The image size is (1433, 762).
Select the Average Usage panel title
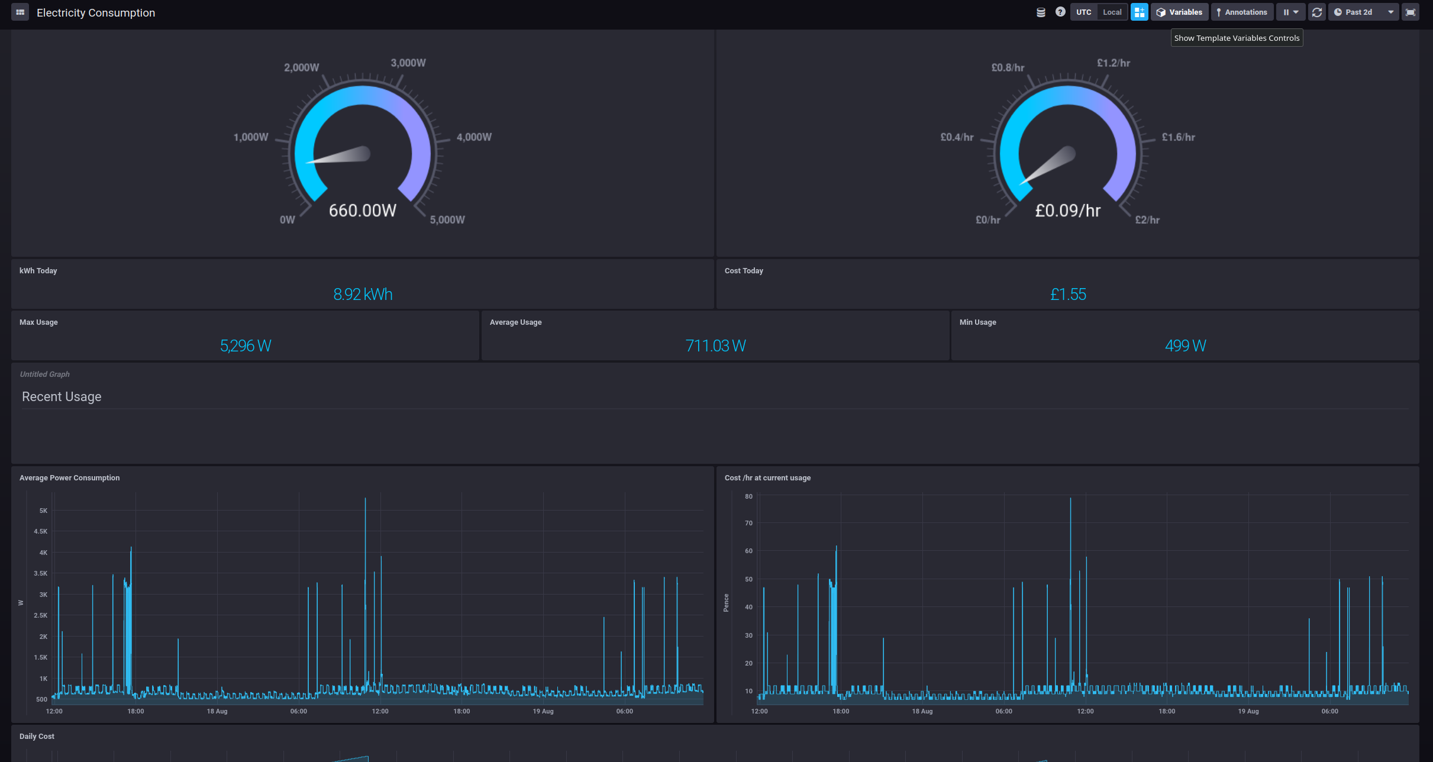click(516, 322)
